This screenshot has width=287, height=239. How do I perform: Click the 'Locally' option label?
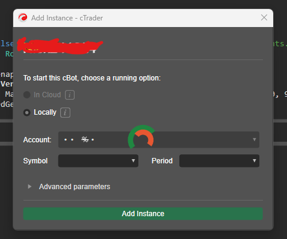[x=45, y=112]
